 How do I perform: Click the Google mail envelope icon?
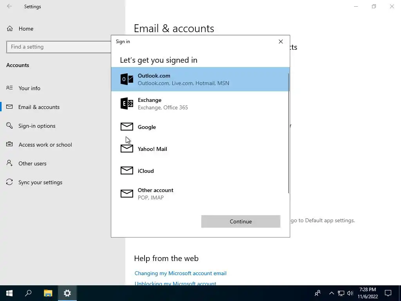click(127, 127)
